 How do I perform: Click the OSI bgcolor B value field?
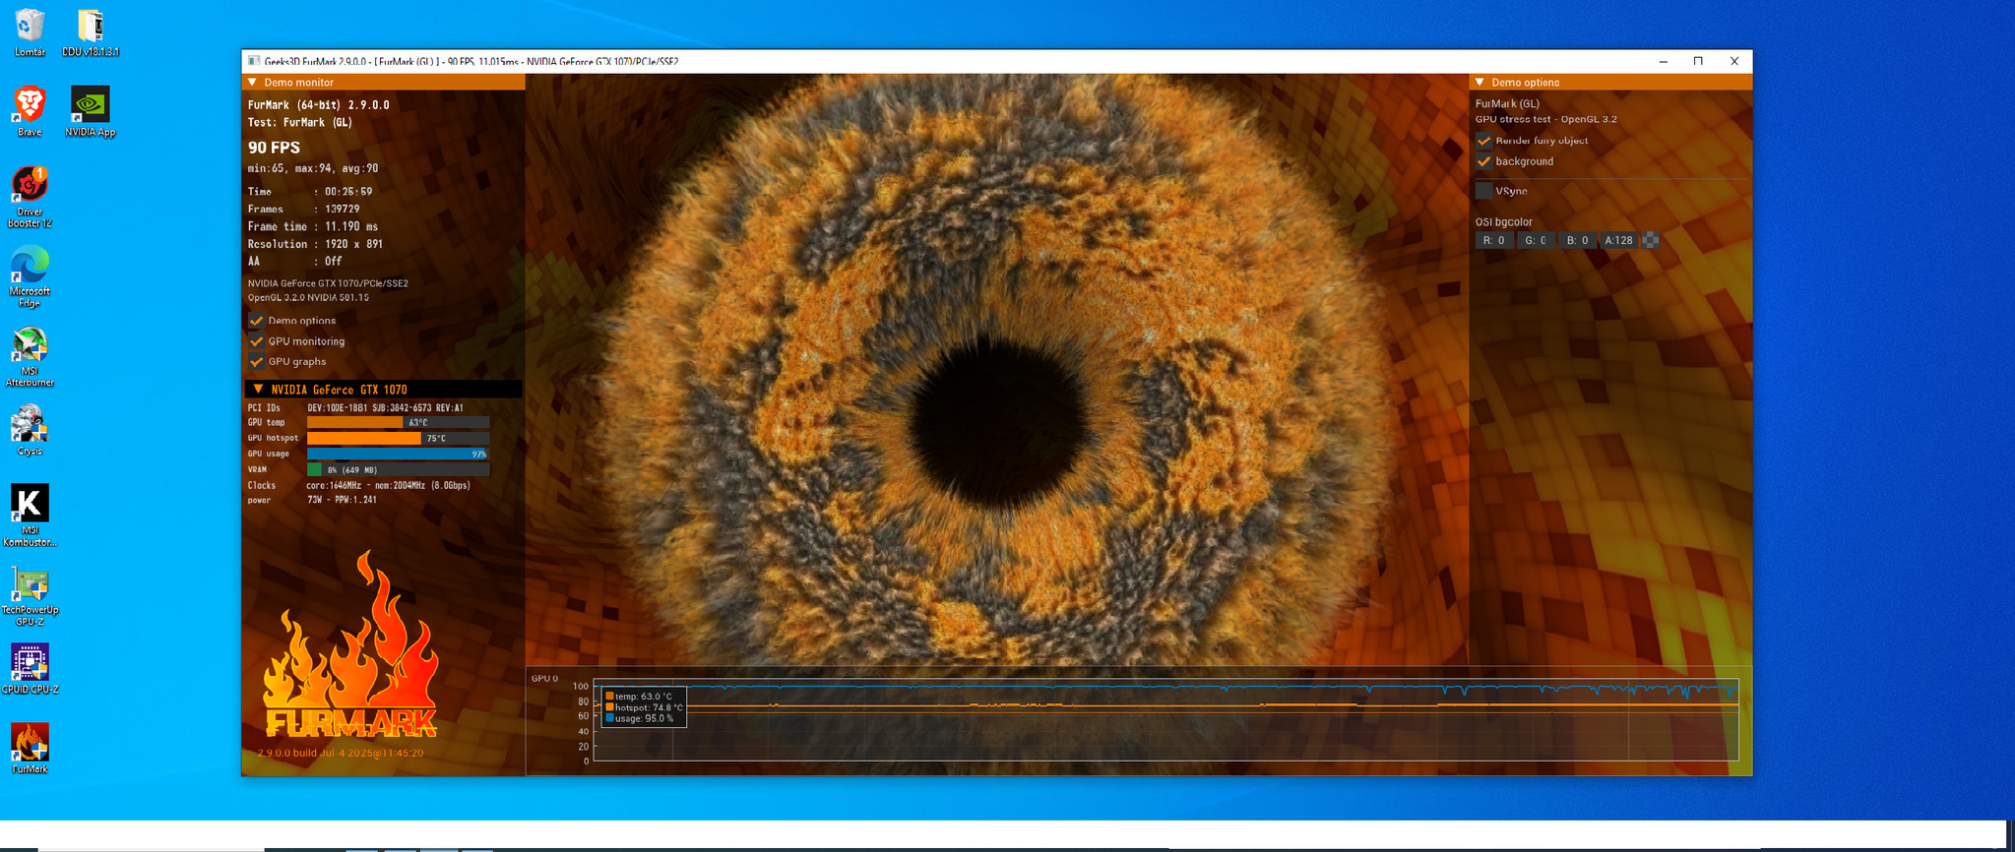[1577, 240]
